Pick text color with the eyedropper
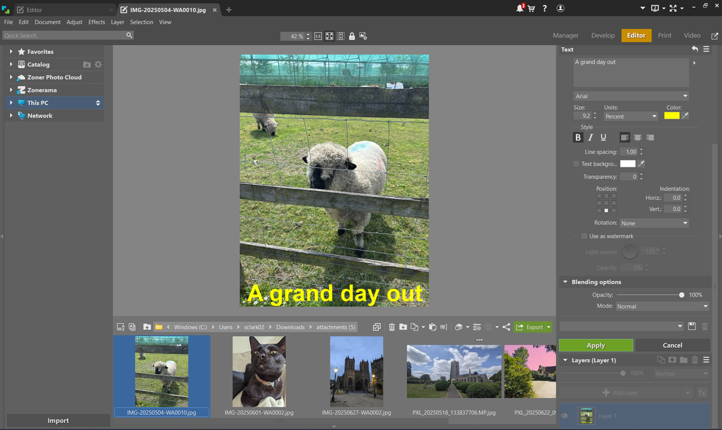This screenshot has width=722, height=430. click(685, 116)
